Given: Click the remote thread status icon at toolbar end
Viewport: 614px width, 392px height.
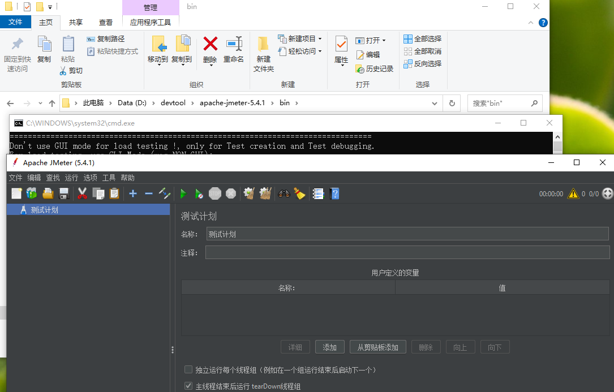Looking at the screenshot, I should pyautogui.click(x=607, y=193).
